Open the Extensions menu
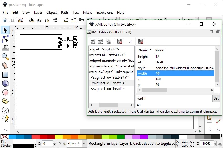The height and width of the screenshot is (148, 223). click(x=104, y=13)
